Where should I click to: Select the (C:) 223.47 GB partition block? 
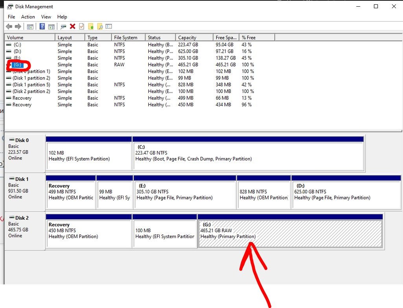(248, 153)
